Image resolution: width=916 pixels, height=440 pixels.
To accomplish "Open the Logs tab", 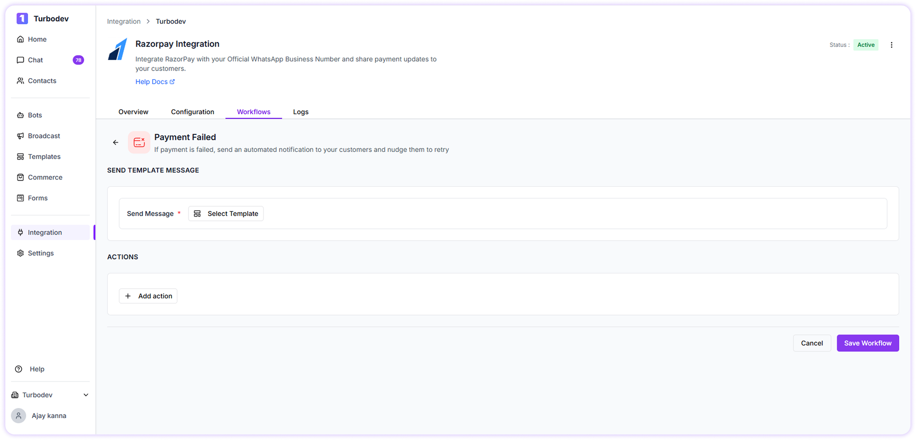I will tap(301, 112).
